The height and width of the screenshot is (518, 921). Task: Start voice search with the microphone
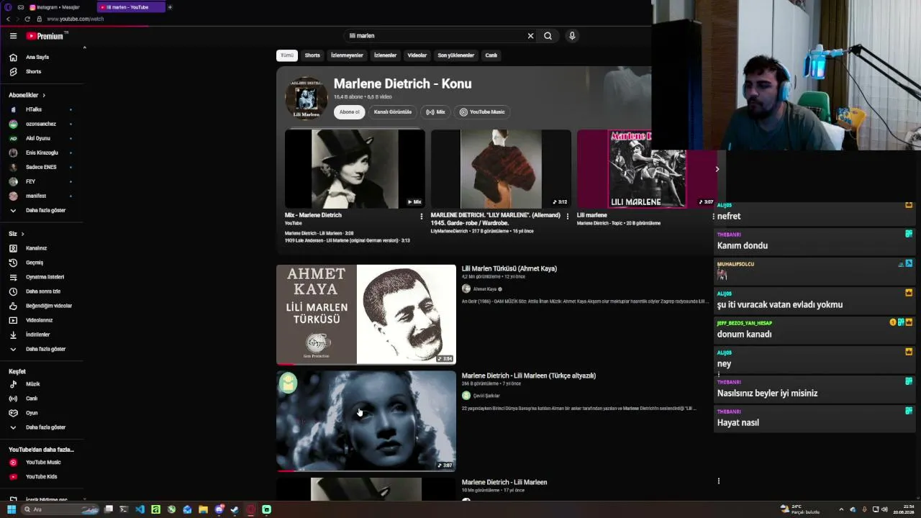(572, 36)
